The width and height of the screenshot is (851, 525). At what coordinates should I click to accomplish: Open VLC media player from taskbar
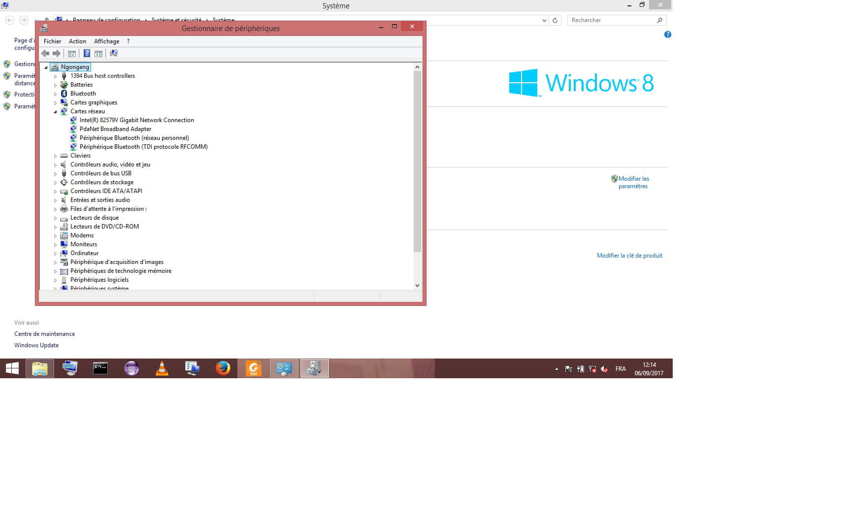pyautogui.click(x=162, y=368)
